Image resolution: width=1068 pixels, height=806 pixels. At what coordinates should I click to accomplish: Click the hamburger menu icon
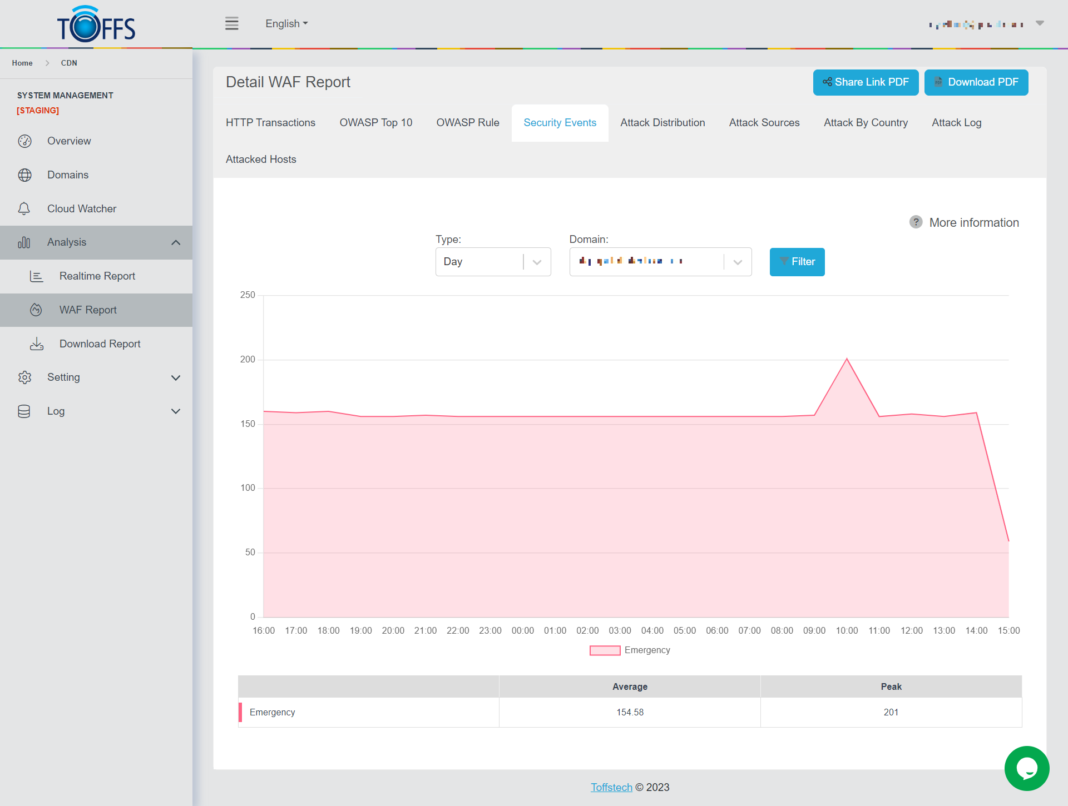click(x=231, y=23)
